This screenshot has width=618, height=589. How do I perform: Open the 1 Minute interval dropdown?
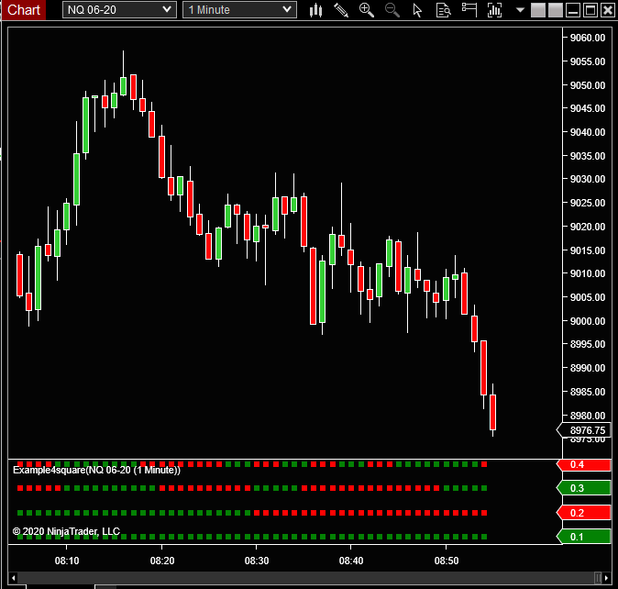(239, 10)
